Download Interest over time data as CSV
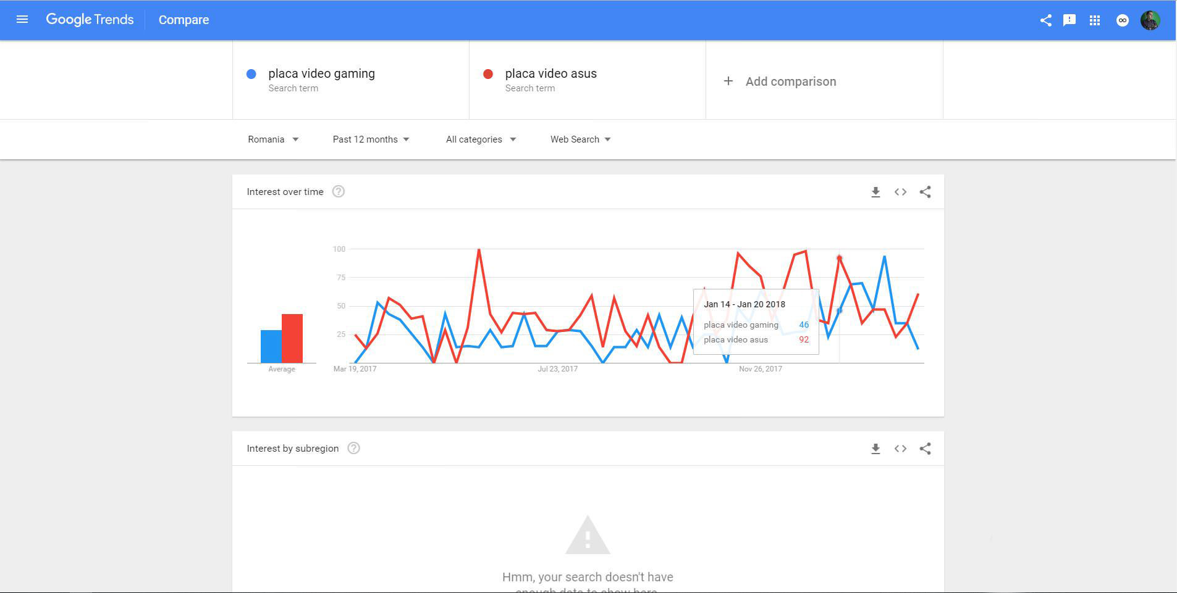This screenshot has height=593, width=1177. click(x=875, y=192)
